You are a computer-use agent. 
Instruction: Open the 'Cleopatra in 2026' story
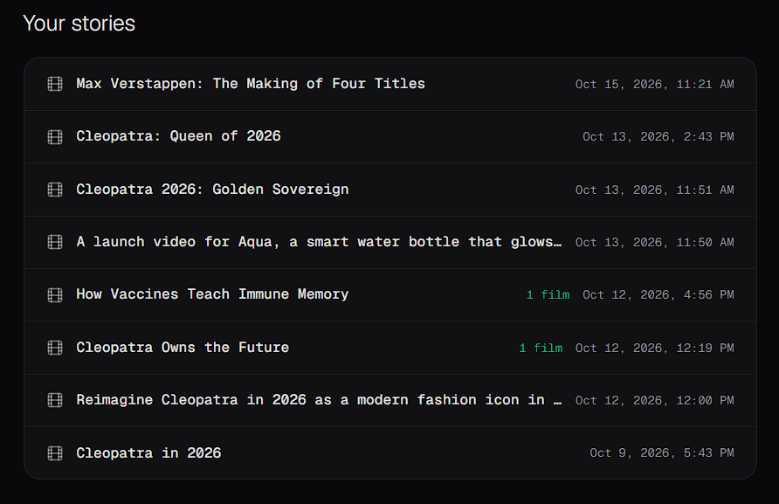point(390,452)
